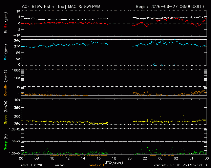
Task: Click the '00' hour label on time axis
Action: (160, 158)
